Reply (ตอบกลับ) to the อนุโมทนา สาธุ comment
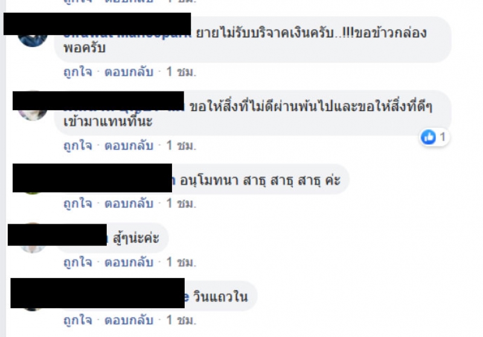The width and height of the screenshot is (483, 337). [129, 203]
